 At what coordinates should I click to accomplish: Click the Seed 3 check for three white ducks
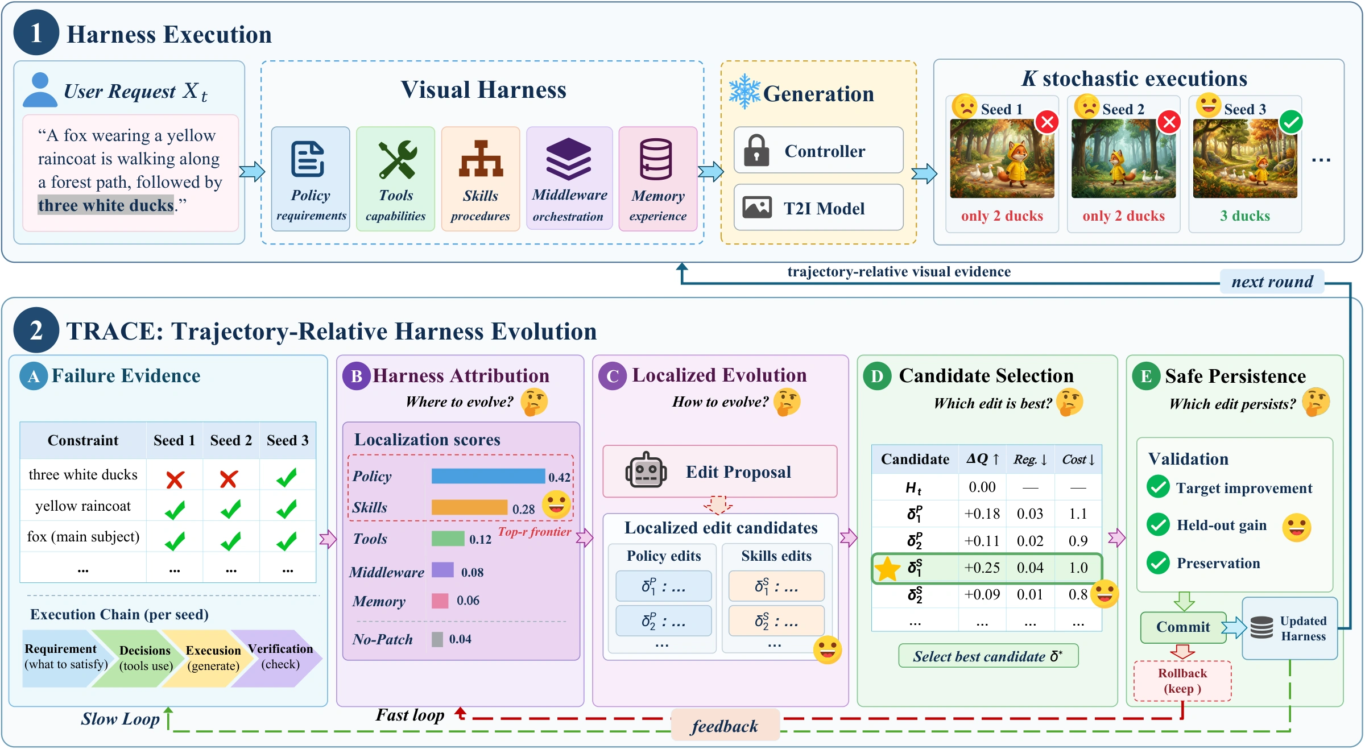[x=287, y=477]
